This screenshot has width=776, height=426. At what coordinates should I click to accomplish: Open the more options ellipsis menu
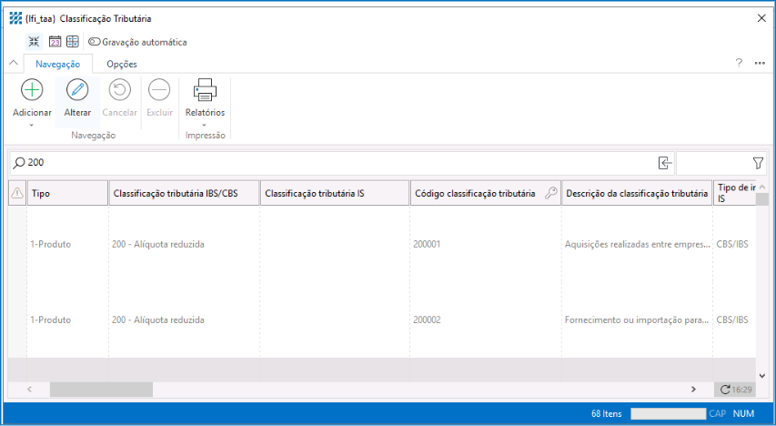[x=760, y=63]
